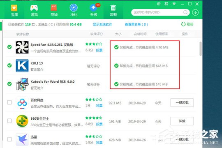Click the magnifier search icon
The width and height of the screenshot is (222, 148).
(x=185, y=12)
